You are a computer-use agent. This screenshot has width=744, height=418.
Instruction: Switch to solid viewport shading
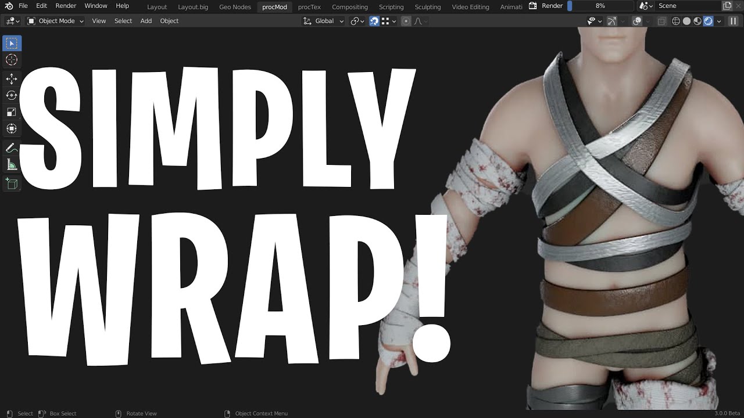686,21
